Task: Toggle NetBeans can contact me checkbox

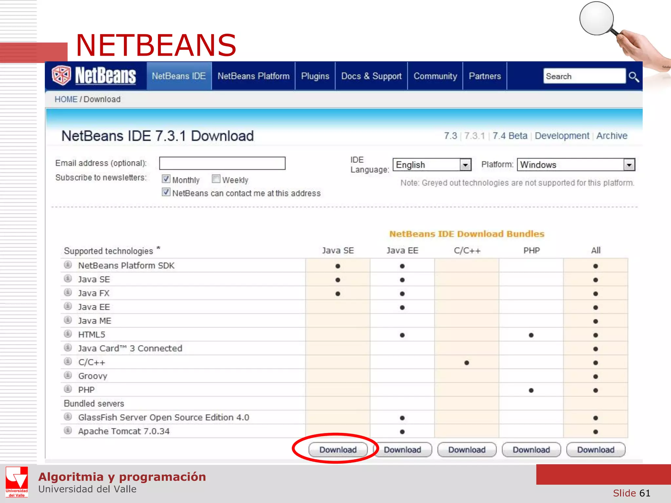Action: (166, 192)
